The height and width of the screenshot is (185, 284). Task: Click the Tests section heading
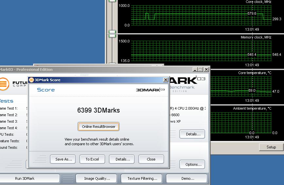7,101
